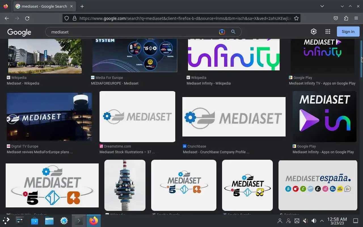The width and height of the screenshot is (363, 227).
Task: Open the KDE application launcher
Action: click(x=6, y=220)
